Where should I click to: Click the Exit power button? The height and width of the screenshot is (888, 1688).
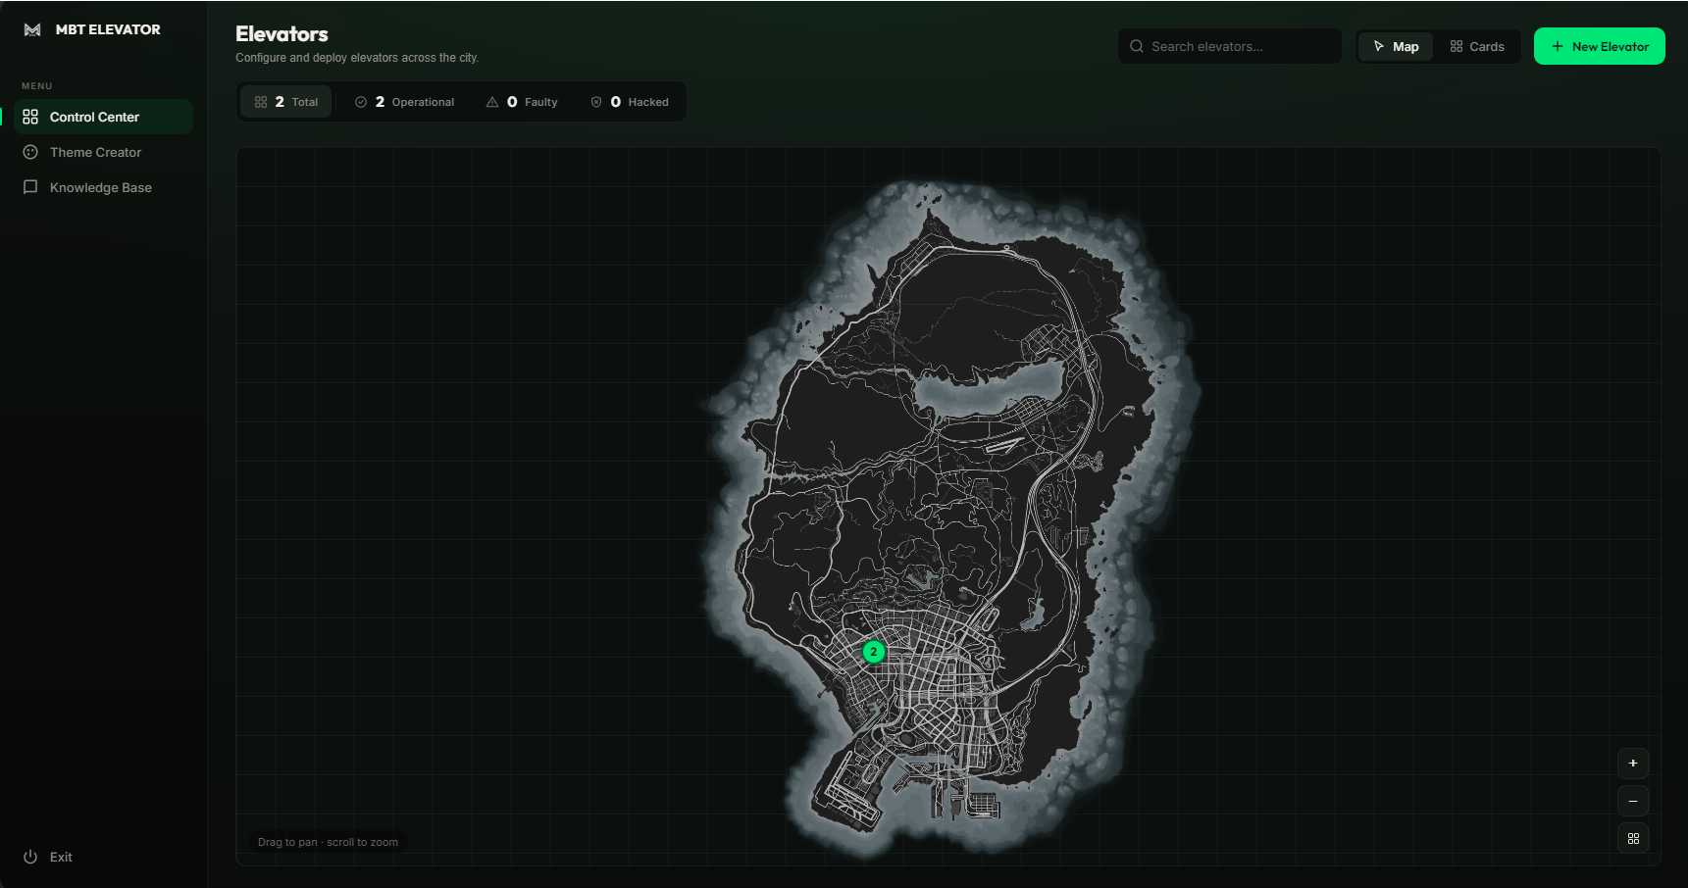point(48,857)
